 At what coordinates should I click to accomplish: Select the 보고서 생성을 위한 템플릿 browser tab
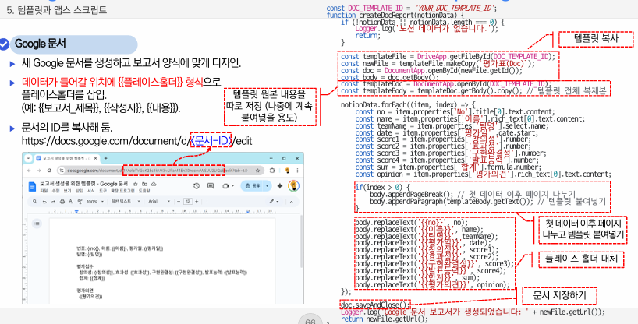[x=67, y=159]
